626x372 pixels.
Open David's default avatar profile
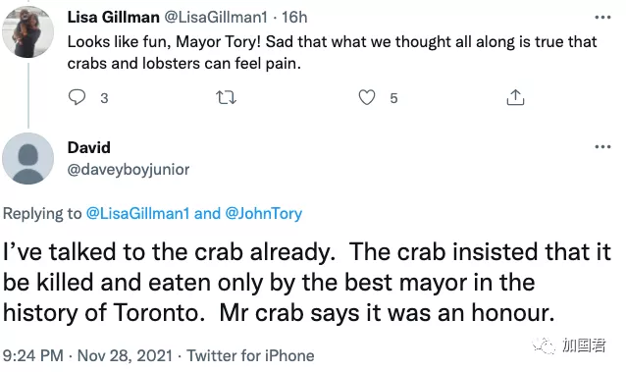pyautogui.click(x=27, y=159)
